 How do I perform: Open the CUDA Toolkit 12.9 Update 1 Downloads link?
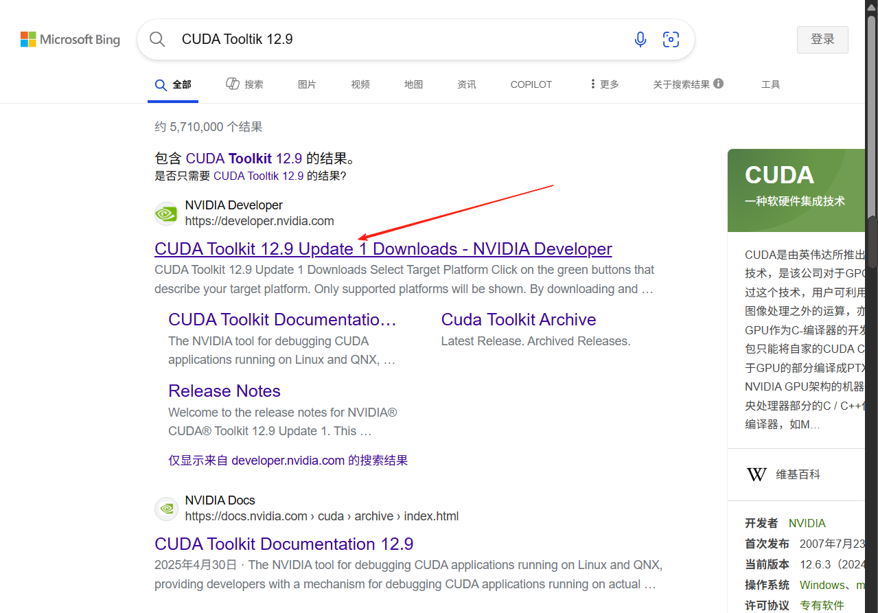click(x=382, y=248)
